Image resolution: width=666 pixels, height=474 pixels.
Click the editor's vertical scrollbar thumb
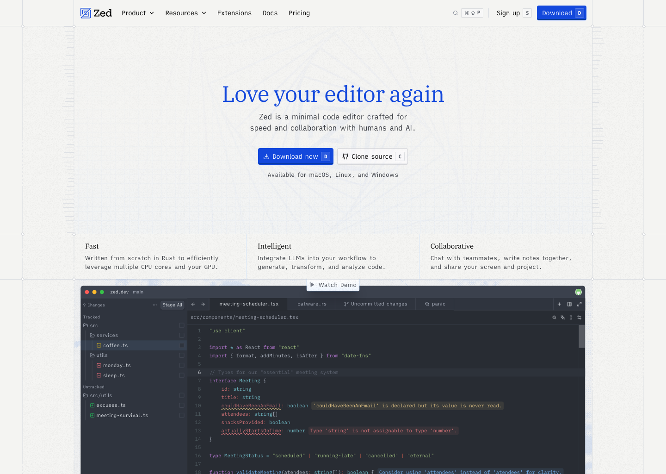(x=581, y=336)
